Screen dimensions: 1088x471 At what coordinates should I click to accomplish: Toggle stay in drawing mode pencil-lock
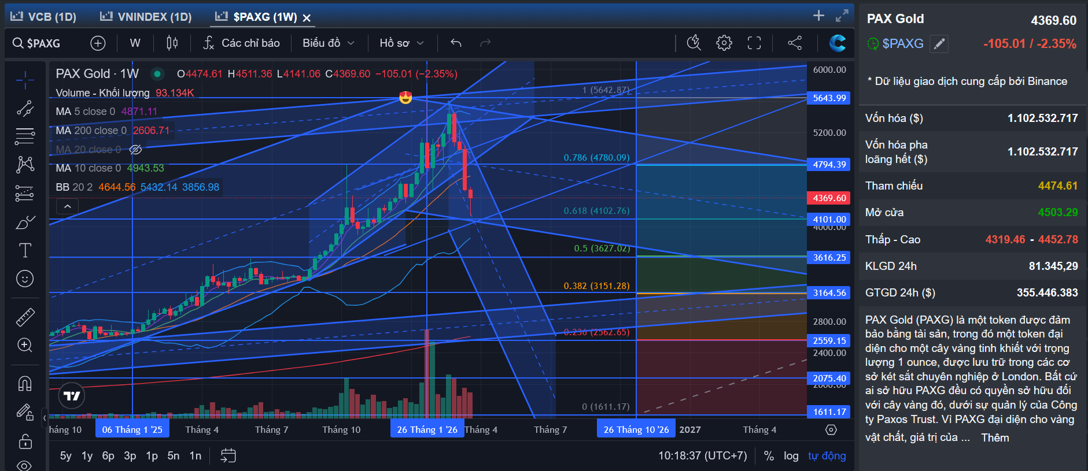(x=25, y=412)
